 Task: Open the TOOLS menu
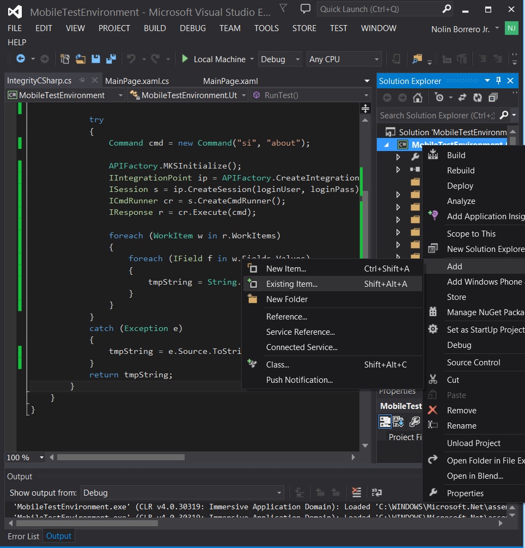266,28
